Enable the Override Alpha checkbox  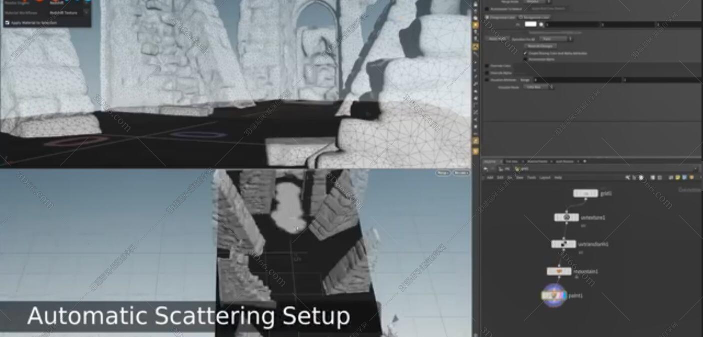pos(488,72)
